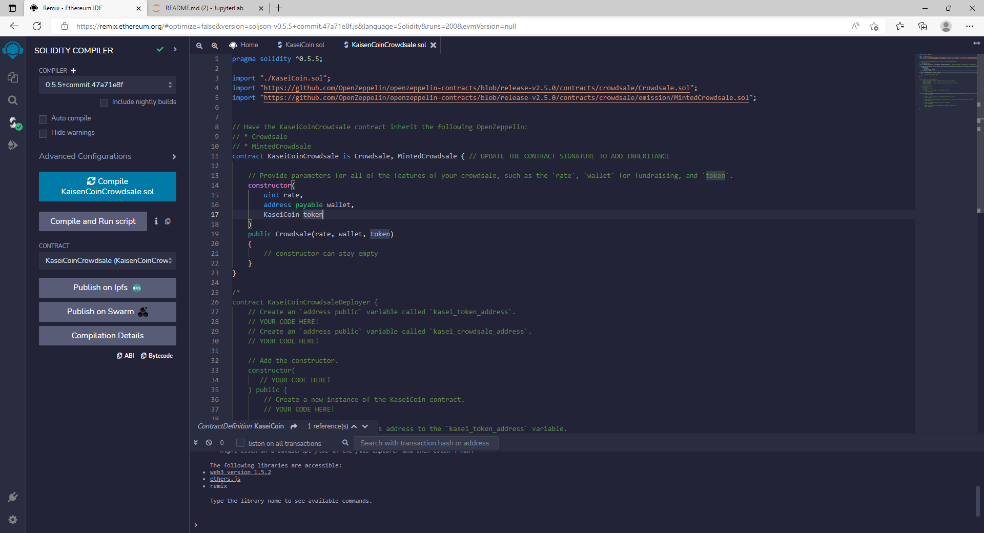Click Compile and Run script button
Viewport: 984px width, 533px height.
[93, 221]
